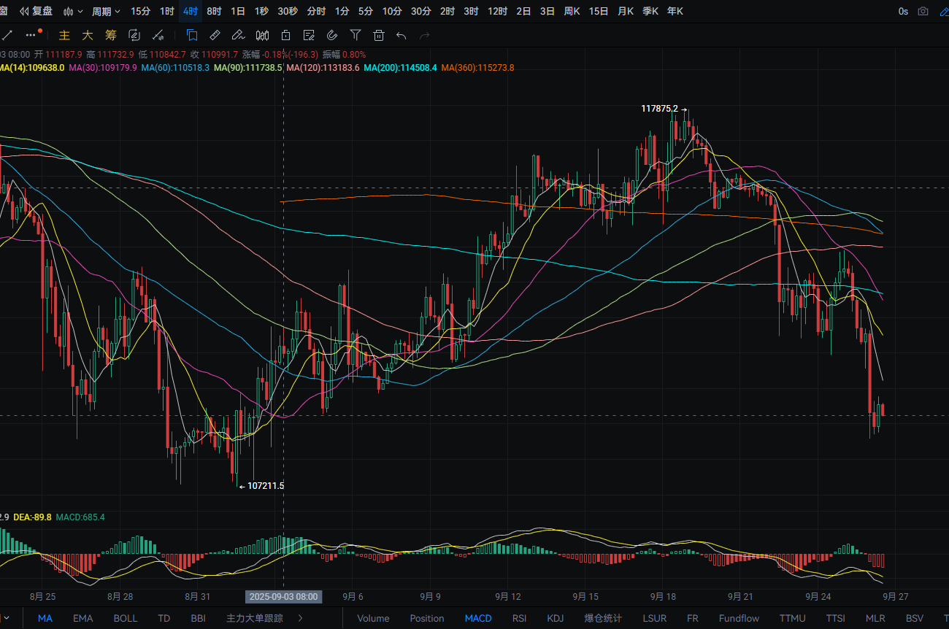Click the MA(14) indicator label

point(32,67)
